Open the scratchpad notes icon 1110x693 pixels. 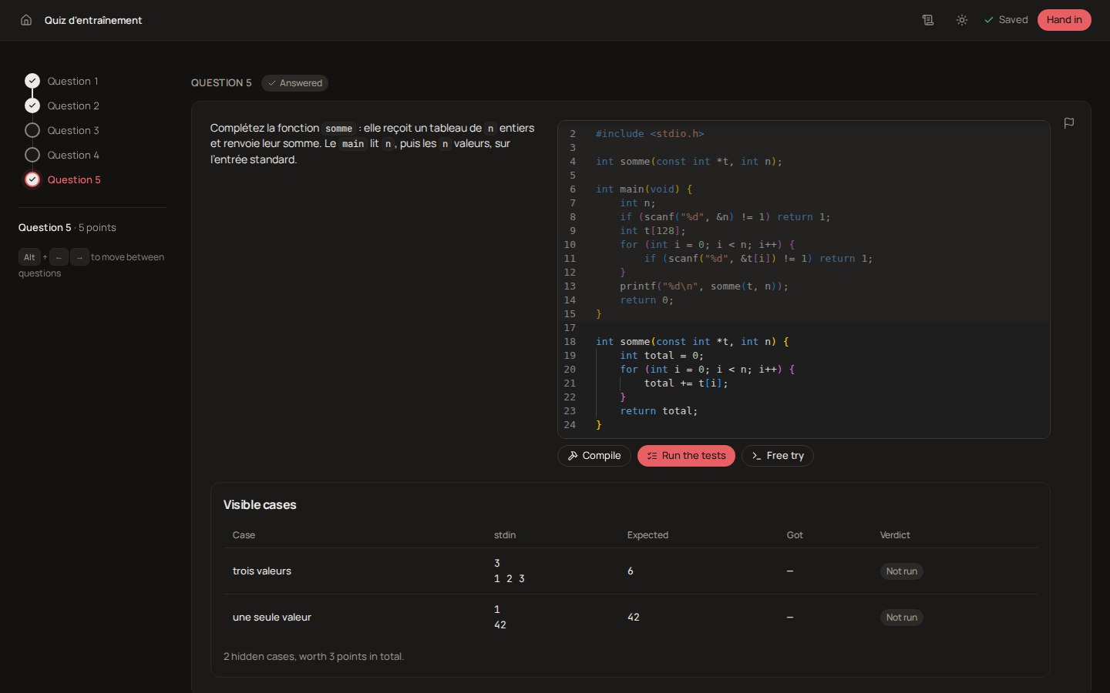click(928, 20)
